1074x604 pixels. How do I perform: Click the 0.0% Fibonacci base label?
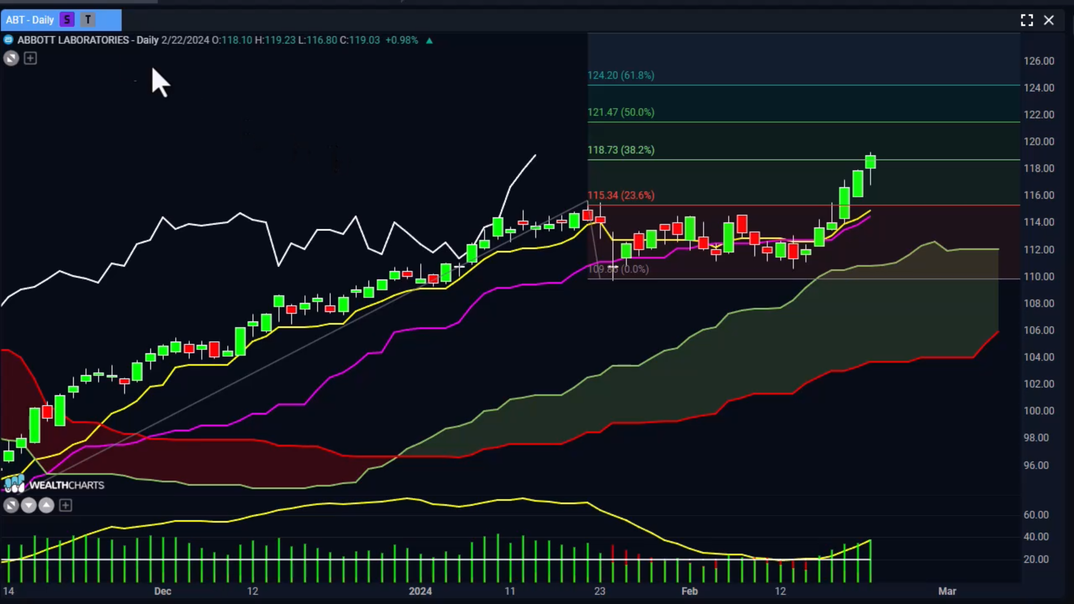coord(619,269)
